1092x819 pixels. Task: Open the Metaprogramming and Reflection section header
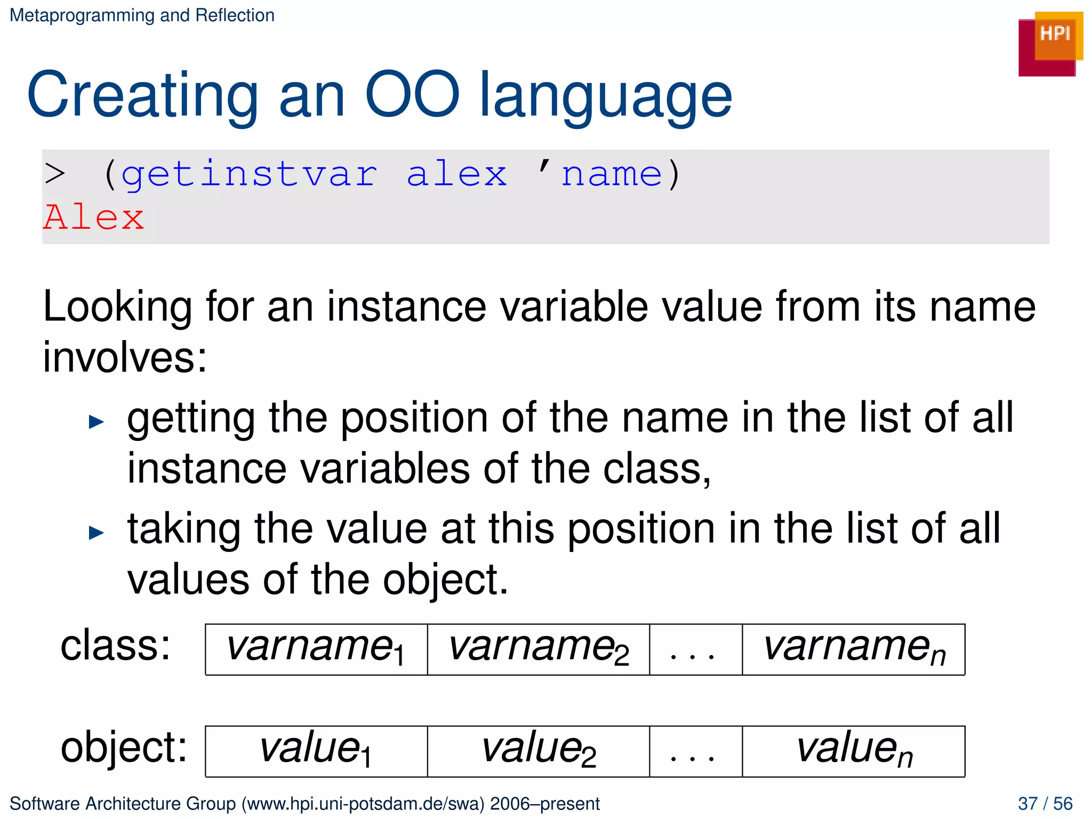142,15
